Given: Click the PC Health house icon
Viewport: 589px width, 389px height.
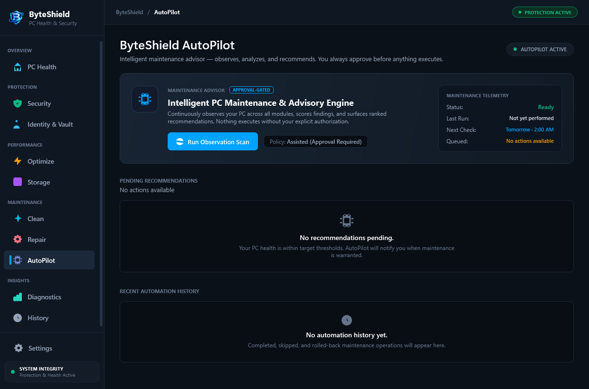Looking at the screenshot, I should [18, 67].
